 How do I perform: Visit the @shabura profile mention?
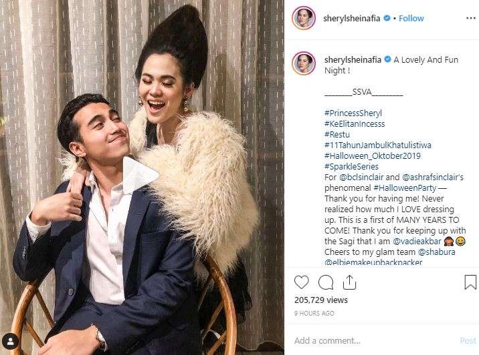tap(437, 252)
